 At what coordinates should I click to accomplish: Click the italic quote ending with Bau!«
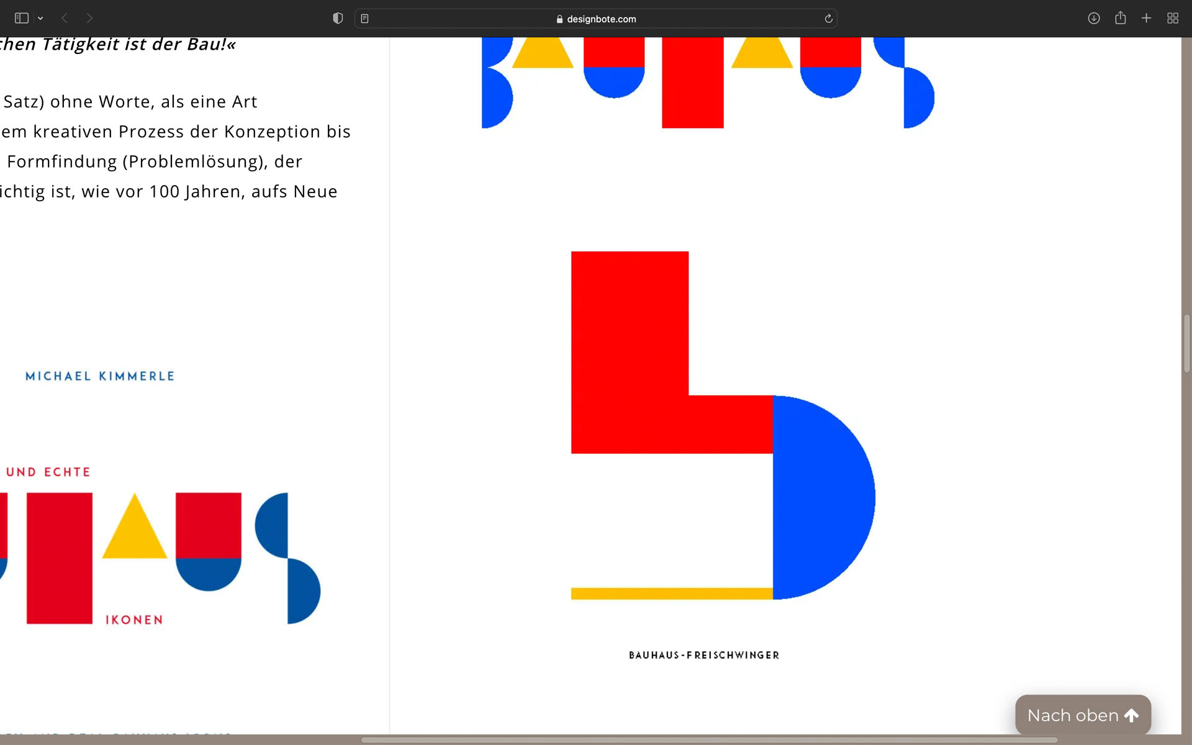[x=118, y=44]
